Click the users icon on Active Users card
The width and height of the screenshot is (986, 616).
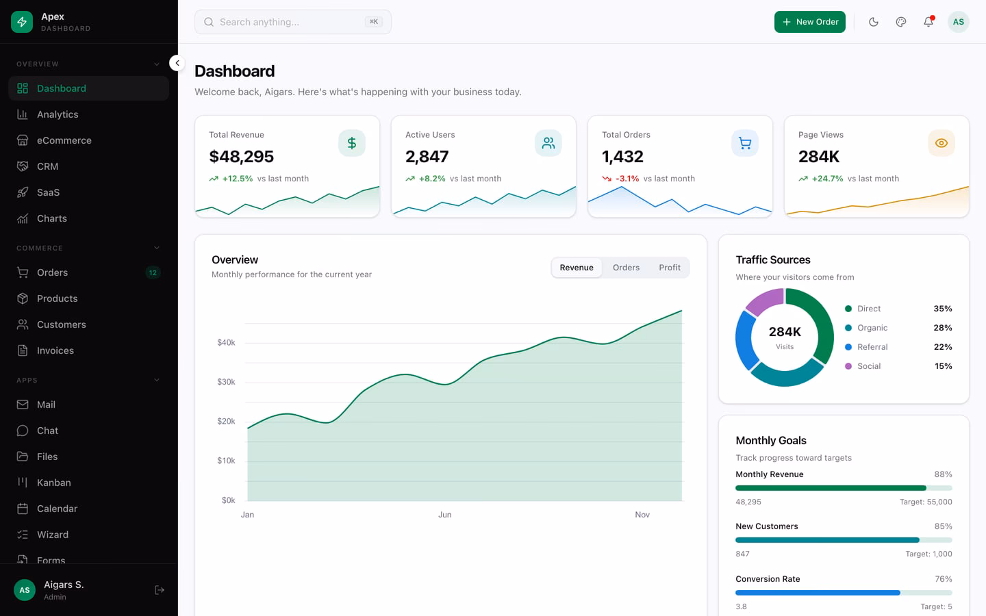(548, 143)
